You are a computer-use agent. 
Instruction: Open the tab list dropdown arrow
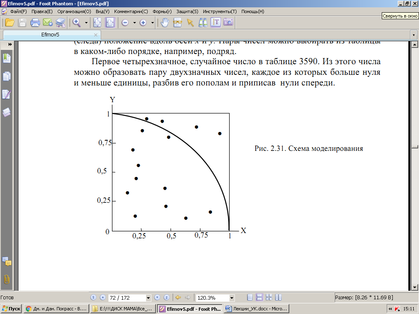pos(414,35)
